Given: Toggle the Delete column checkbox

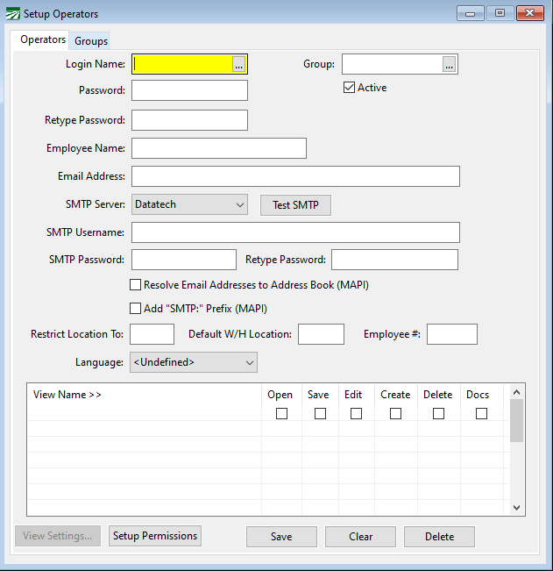Looking at the screenshot, I should coord(438,414).
